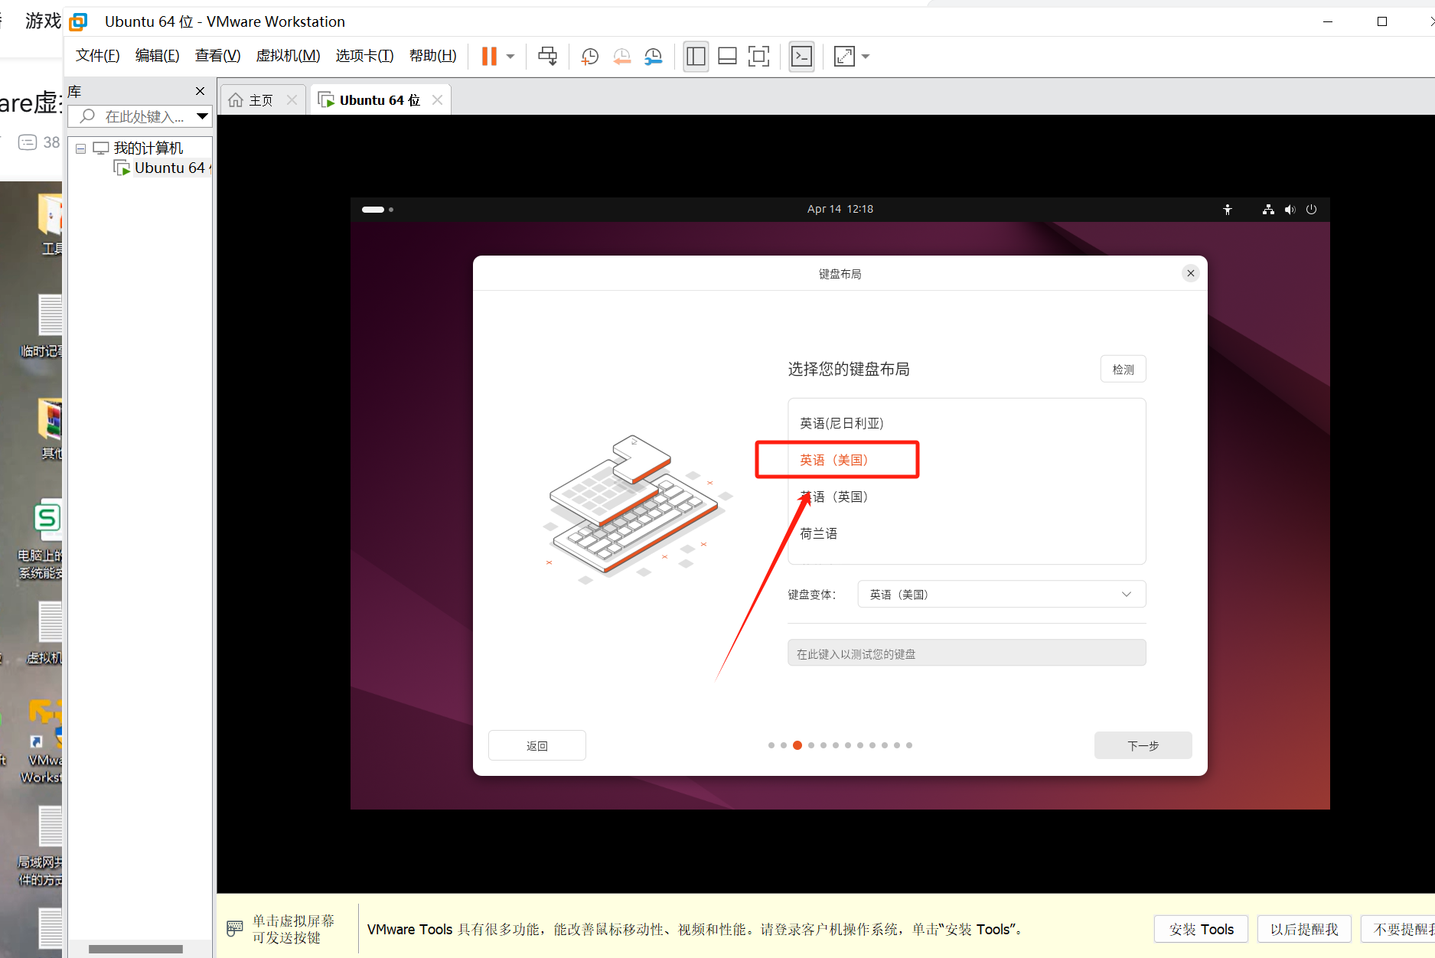Select 我的计算机 in the library tree

coord(148,148)
